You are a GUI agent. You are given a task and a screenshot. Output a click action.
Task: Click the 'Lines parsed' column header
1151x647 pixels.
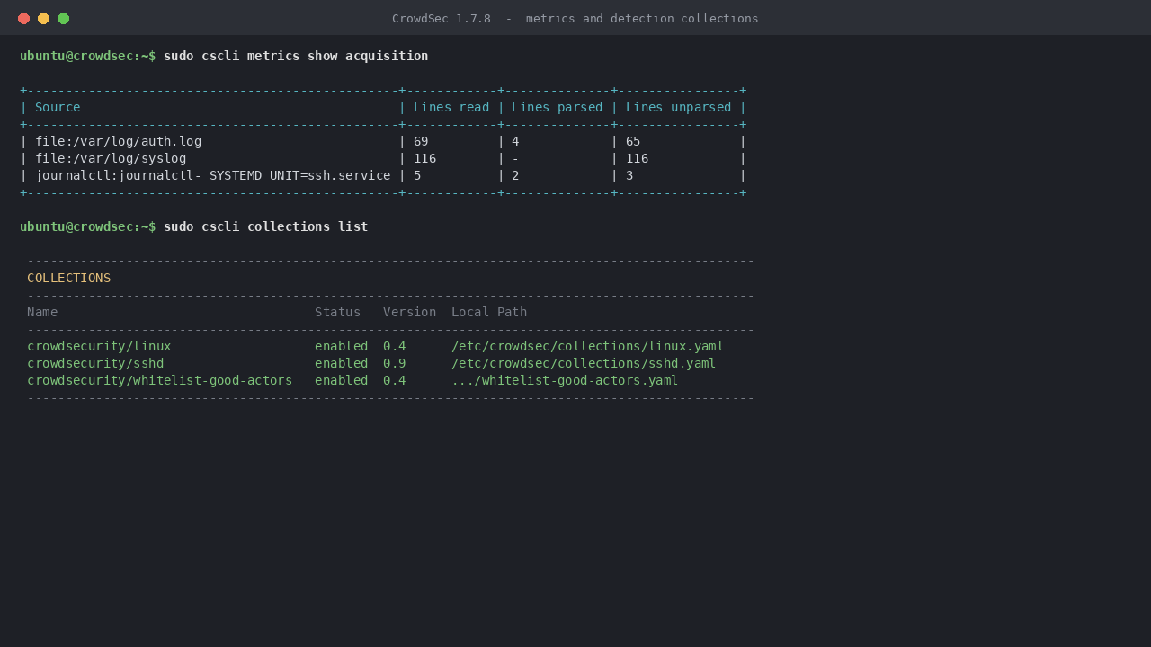(x=558, y=107)
